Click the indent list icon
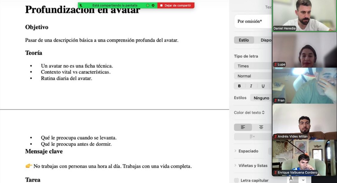This screenshot has height=183, width=337. (252, 136)
